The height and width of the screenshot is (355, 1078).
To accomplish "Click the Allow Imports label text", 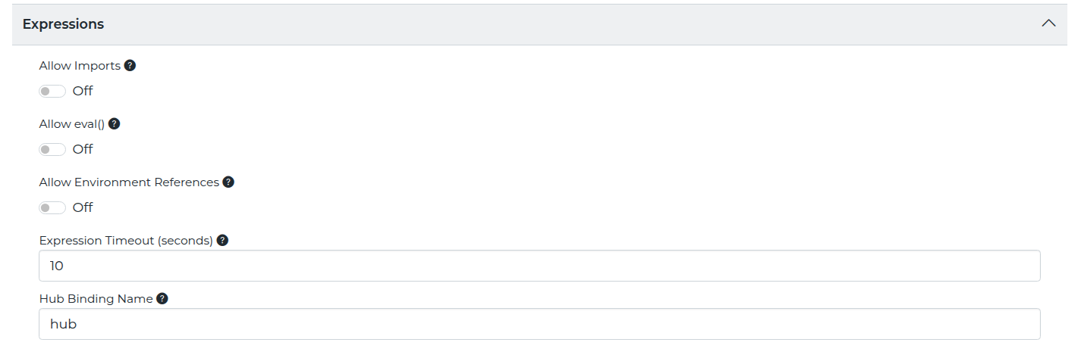I will click(80, 66).
